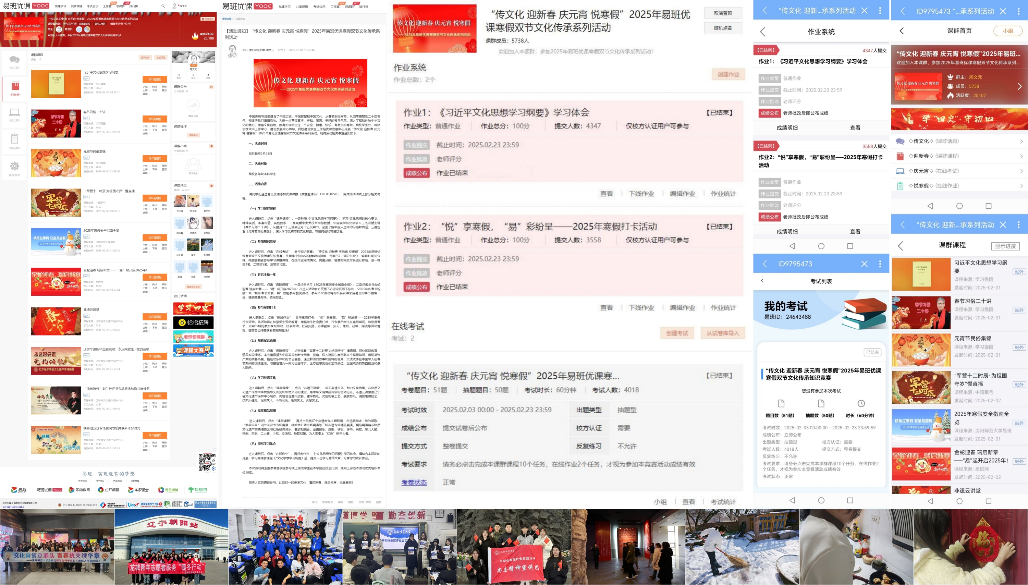1028x585 pixels.
Task: Click the 取消置顶 button near group title
Action: pyautogui.click(x=723, y=13)
